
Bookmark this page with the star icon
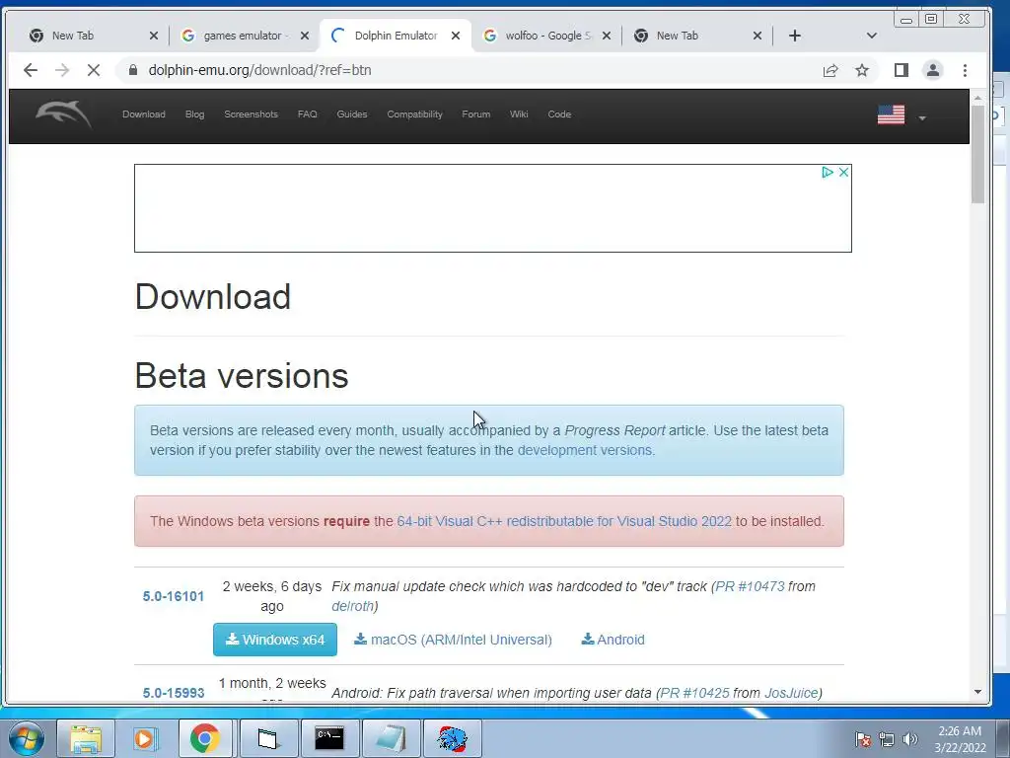tap(862, 70)
